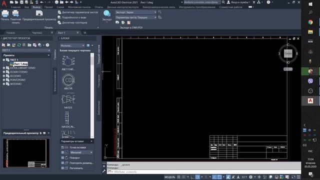Open Chrome from the Windows taskbar
The image size is (320, 180).
[x=310, y=22]
